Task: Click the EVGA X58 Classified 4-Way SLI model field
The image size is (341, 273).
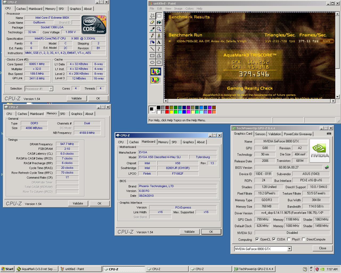Action: tap(163, 157)
